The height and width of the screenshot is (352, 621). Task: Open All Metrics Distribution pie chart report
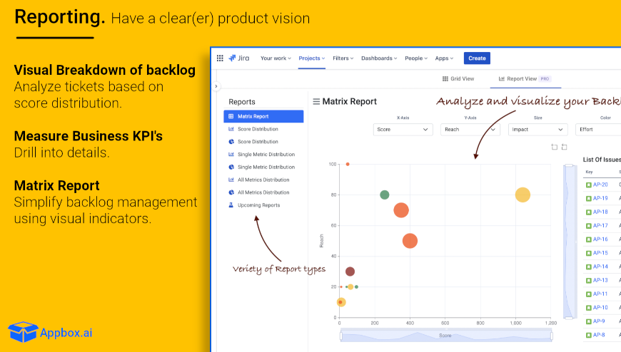pyautogui.click(x=263, y=192)
